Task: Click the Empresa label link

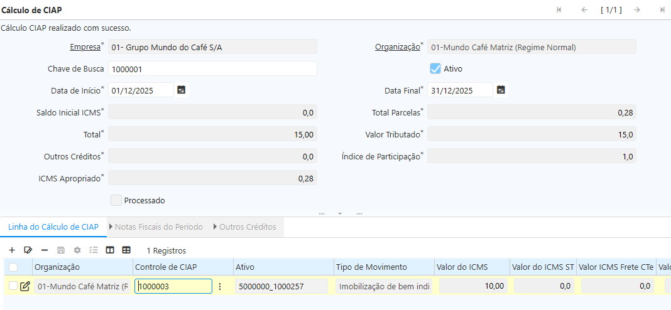Action: tap(85, 46)
